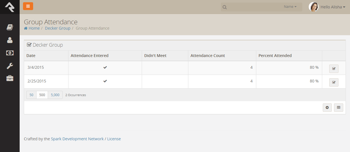The height and width of the screenshot is (152, 350).
Task: Sort by Attendance Entered column header
Action: pyautogui.click(x=90, y=56)
